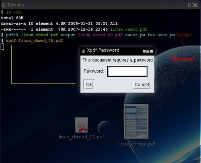Click the linux_chmod.pdf filename in ls output
The image size is (201, 163).
[129, 29]
